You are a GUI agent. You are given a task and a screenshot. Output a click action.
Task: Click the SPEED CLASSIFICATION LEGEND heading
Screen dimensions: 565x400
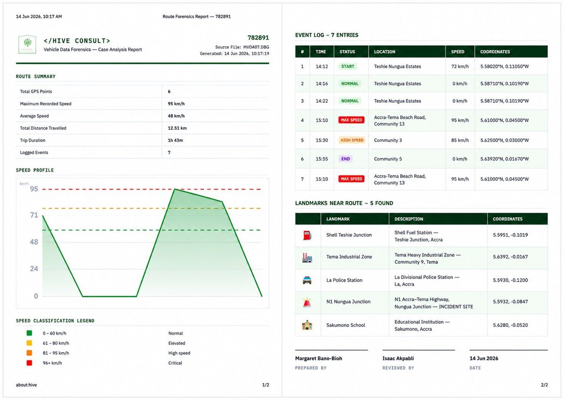tap(55, 321)
